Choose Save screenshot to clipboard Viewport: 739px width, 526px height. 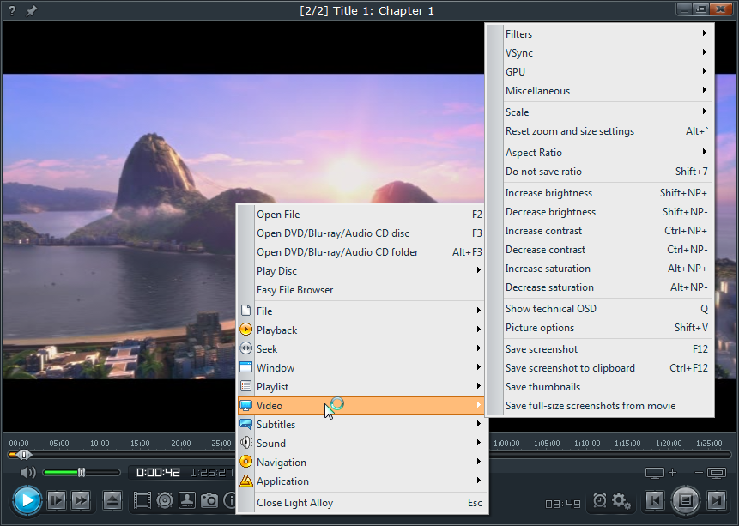tap(600, 367)
